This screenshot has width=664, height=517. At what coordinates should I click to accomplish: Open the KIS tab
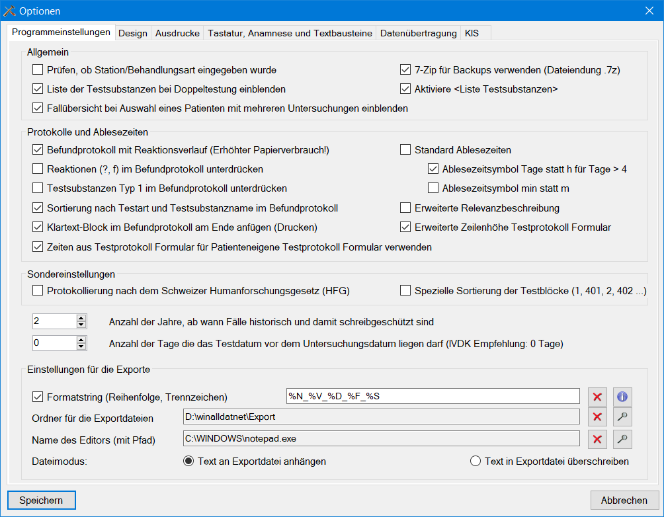coord(472,33)
